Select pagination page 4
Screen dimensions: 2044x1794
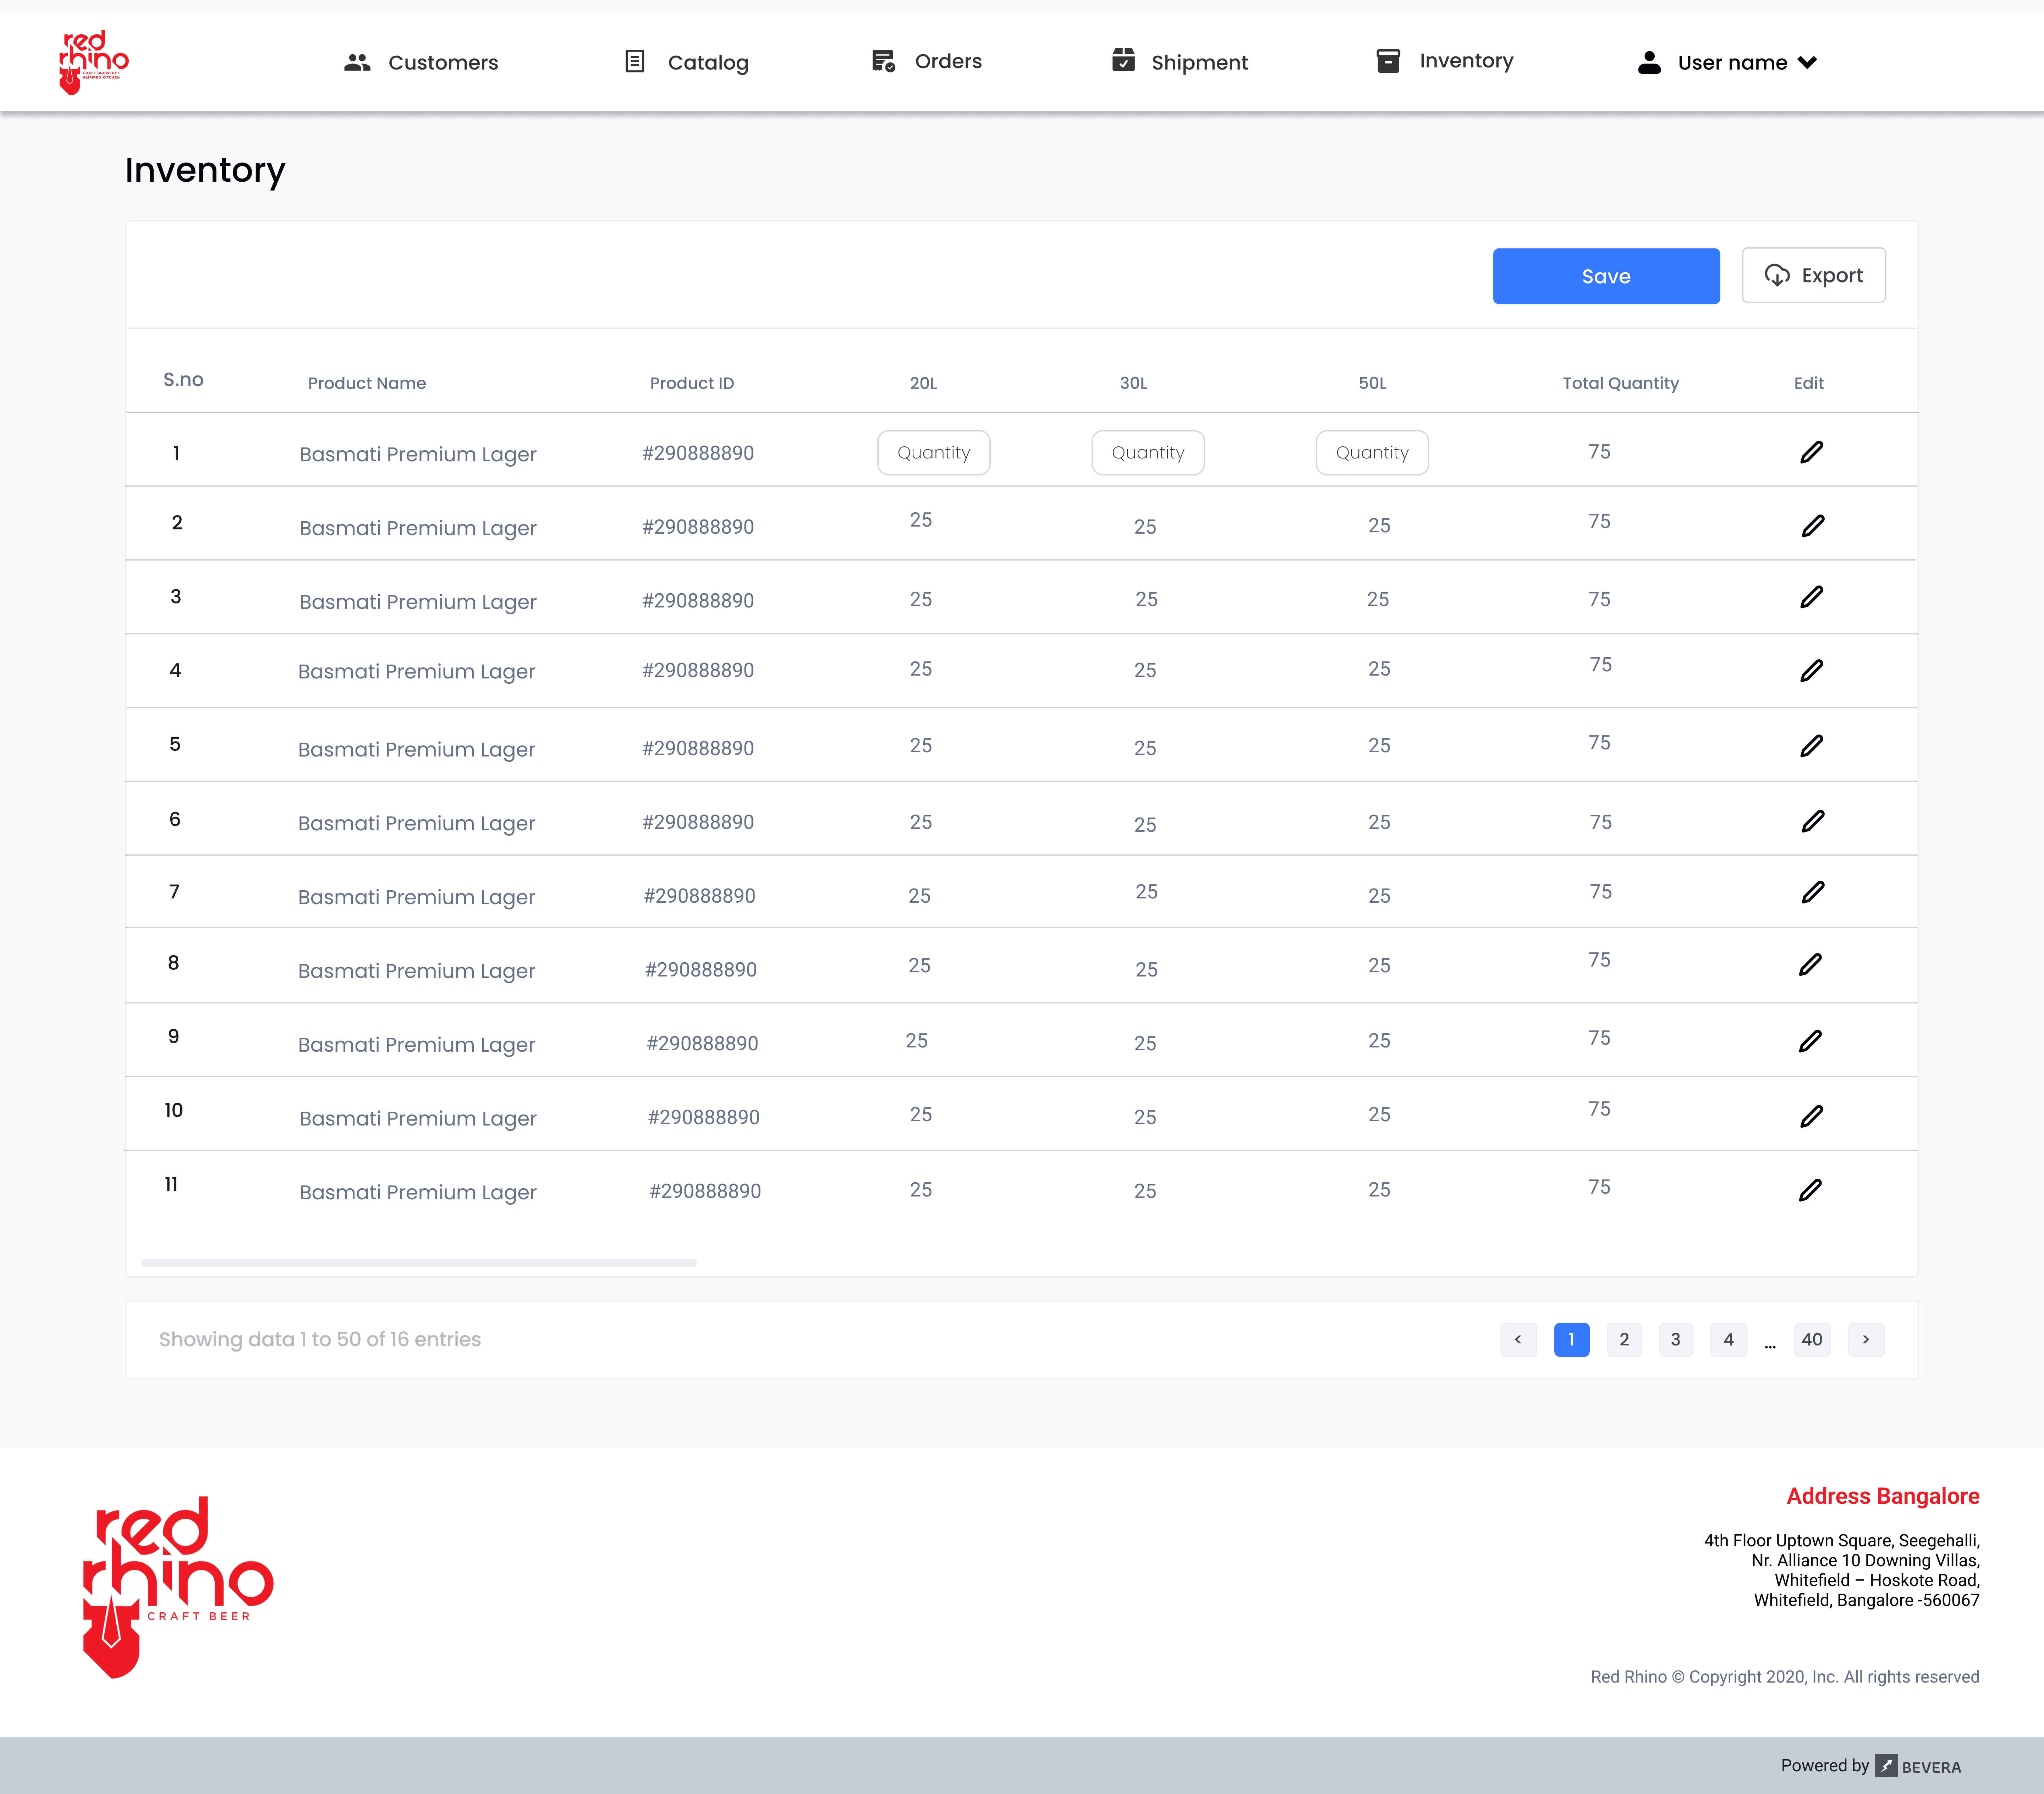(1728, 1339)
